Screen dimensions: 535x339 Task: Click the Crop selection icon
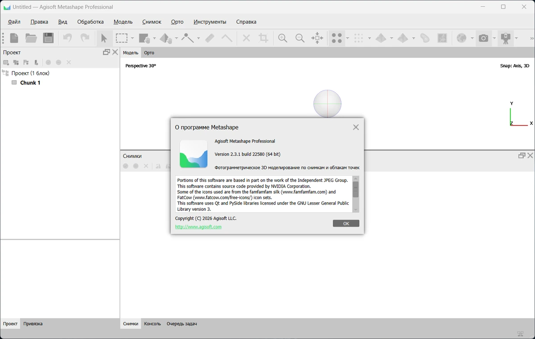(263, 38)
